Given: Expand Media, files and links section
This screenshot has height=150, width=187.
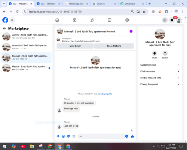Looking at the screenshot, I should pyautogui.click(x=160, y=78).
